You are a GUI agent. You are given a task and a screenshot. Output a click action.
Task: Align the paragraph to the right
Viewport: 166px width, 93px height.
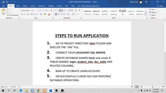61,14
